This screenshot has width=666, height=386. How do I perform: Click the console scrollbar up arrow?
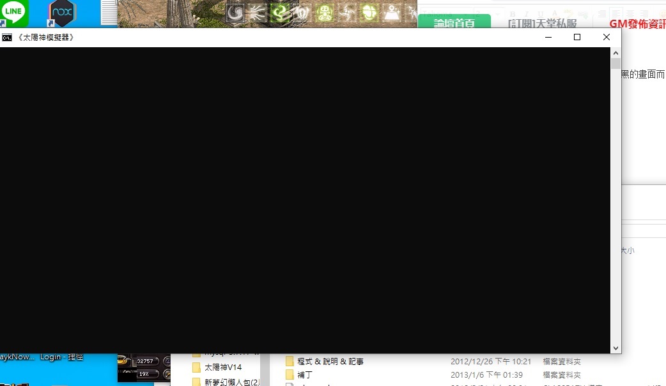point(616,53)
